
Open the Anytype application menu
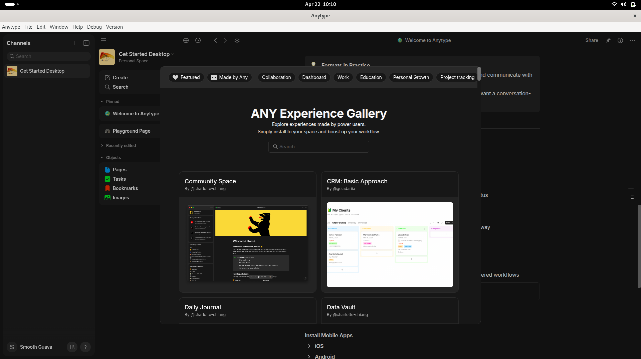click(11, 27)
